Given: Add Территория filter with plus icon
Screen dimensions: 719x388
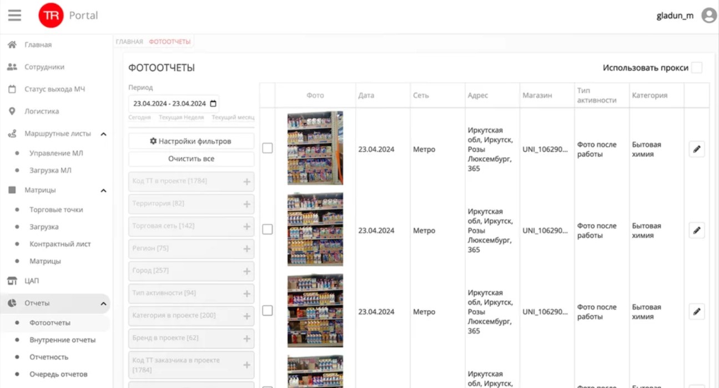Looking at the screenshot, I should pyautogui.click(x=247, y=204).
